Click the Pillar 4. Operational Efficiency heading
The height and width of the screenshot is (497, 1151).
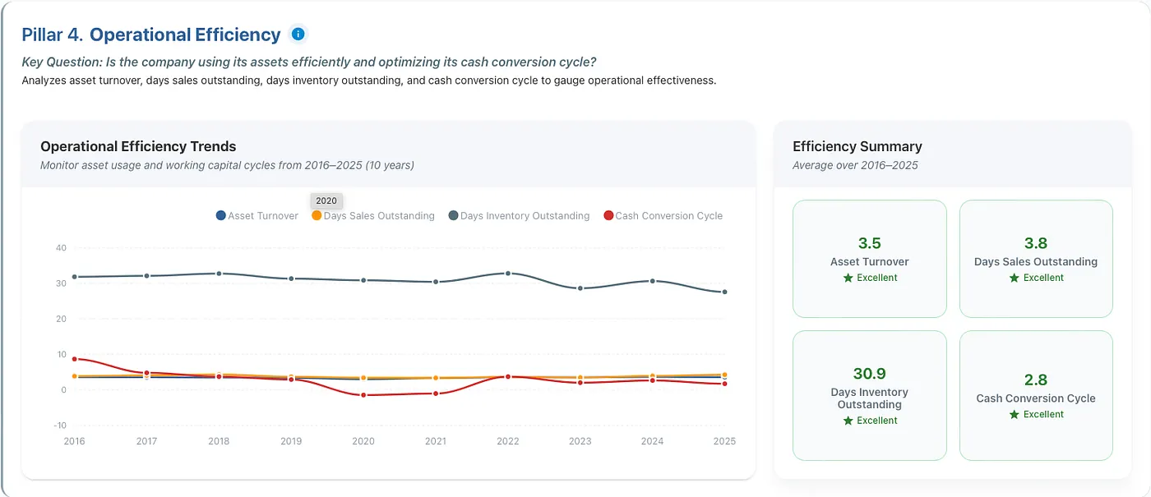tap(151, 35)
